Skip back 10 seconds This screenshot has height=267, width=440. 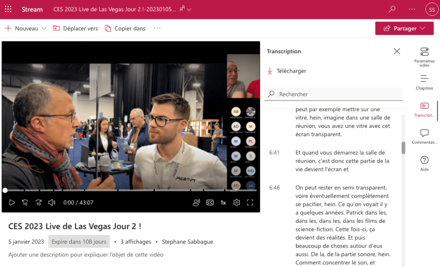pyautogui.click(x=25, y=203)
